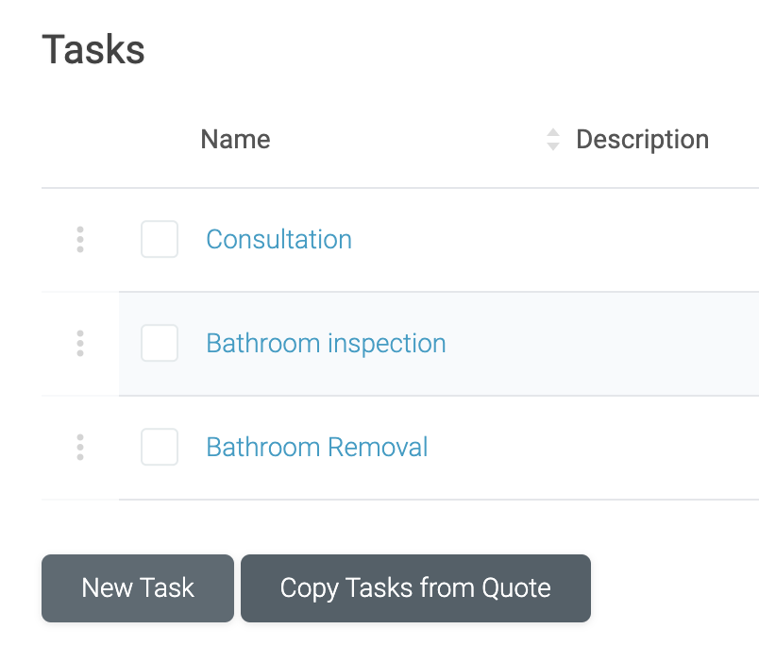Click the vertical dots beside Bathroom inspection
759x663 pixels.
pos(80,343)
